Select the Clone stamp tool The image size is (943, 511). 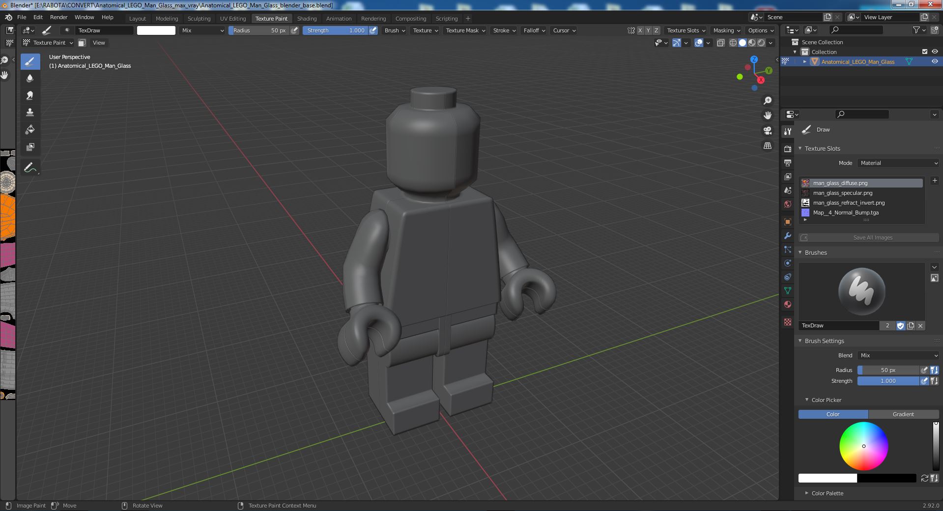30,112
